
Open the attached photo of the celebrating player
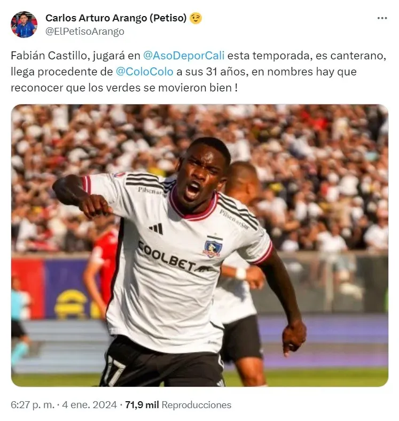(x=200, y=246)
